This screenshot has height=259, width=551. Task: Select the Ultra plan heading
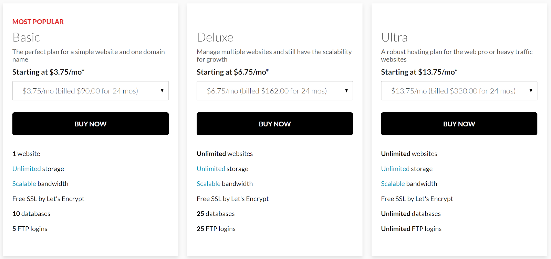tap(394, 37)
